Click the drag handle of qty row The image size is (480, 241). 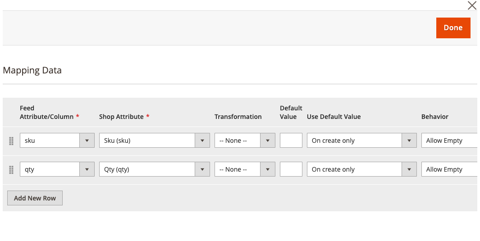pyautogui.click(x=11, y=169)
